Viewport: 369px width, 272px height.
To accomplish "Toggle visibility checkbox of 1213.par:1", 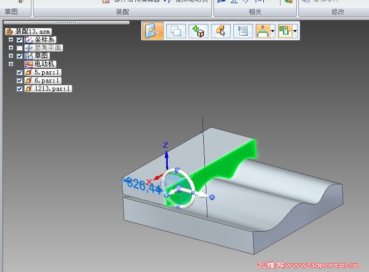I will point(19,89).
